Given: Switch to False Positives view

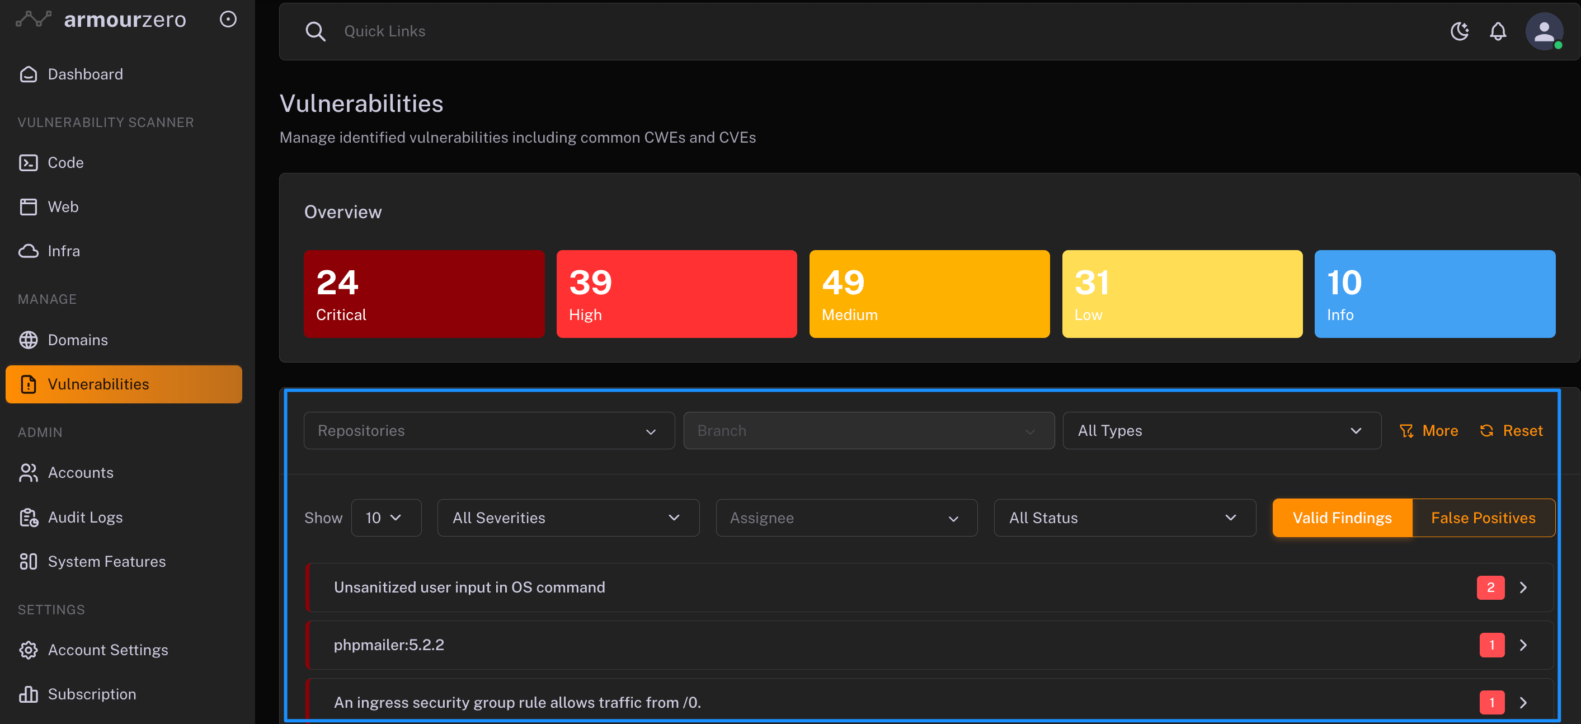Looking at the screenshot, I should tap(1483, 518).
